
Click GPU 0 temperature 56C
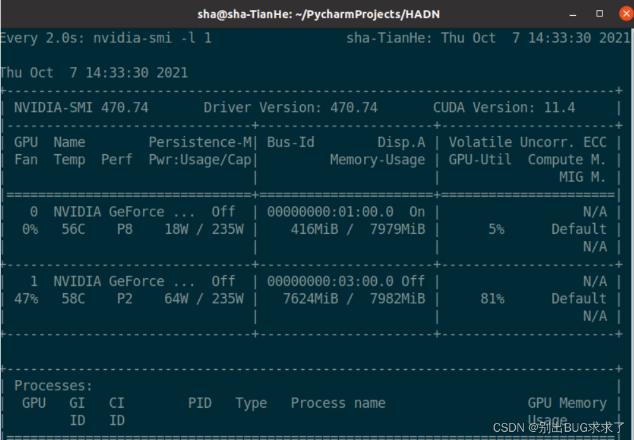click(73, 229)
